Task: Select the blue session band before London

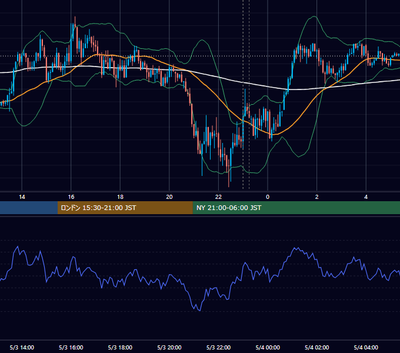Action: tap(29, 208)
